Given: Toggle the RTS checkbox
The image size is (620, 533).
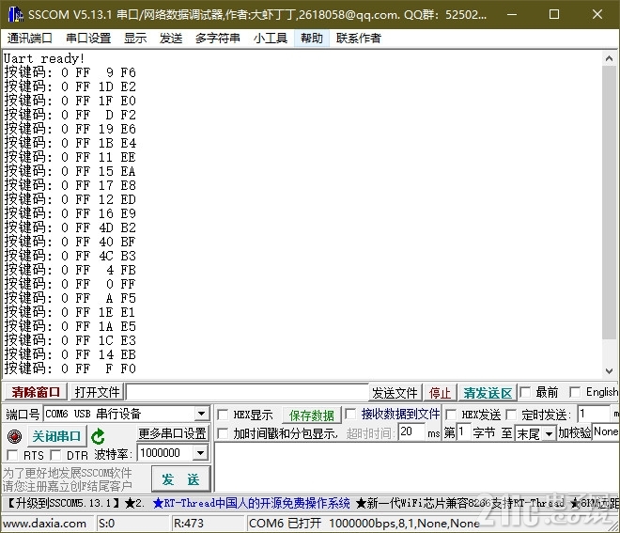Looking at the screenshot, I should [12, 455].
